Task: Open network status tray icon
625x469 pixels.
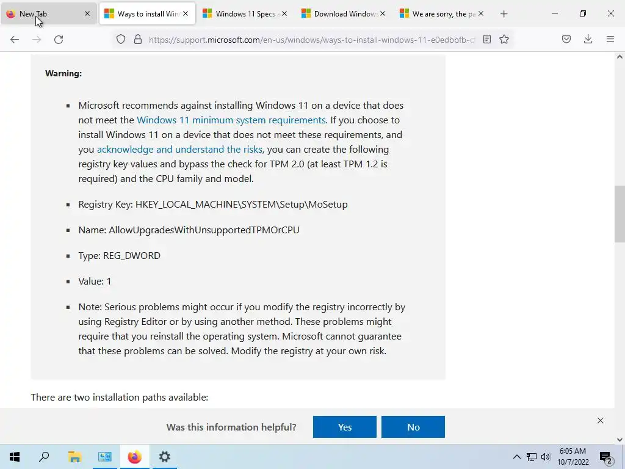Action: 532,457
